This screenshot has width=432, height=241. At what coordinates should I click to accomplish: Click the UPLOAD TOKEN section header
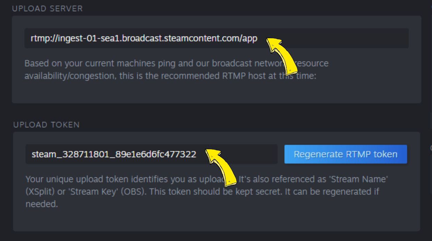click(47, 124)
